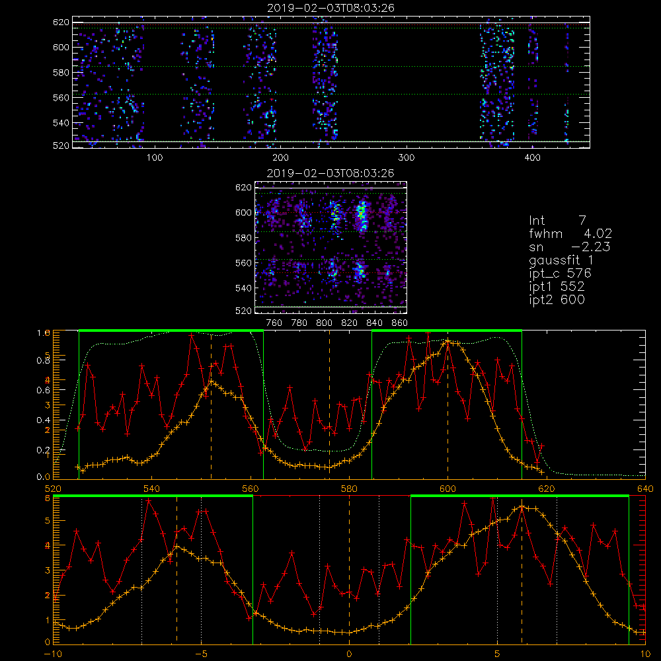Click the 'sn -2.23' readout
The height and width of the screenshot is (661, 661).
tap(570, 247)
